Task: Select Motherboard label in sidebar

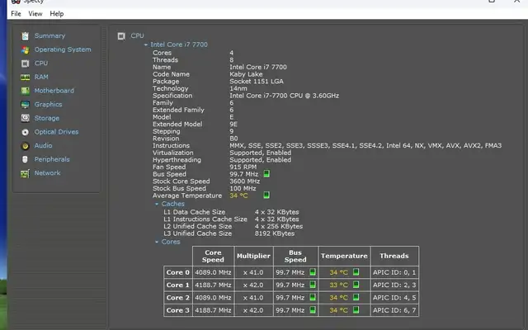Action: point(54,91)
